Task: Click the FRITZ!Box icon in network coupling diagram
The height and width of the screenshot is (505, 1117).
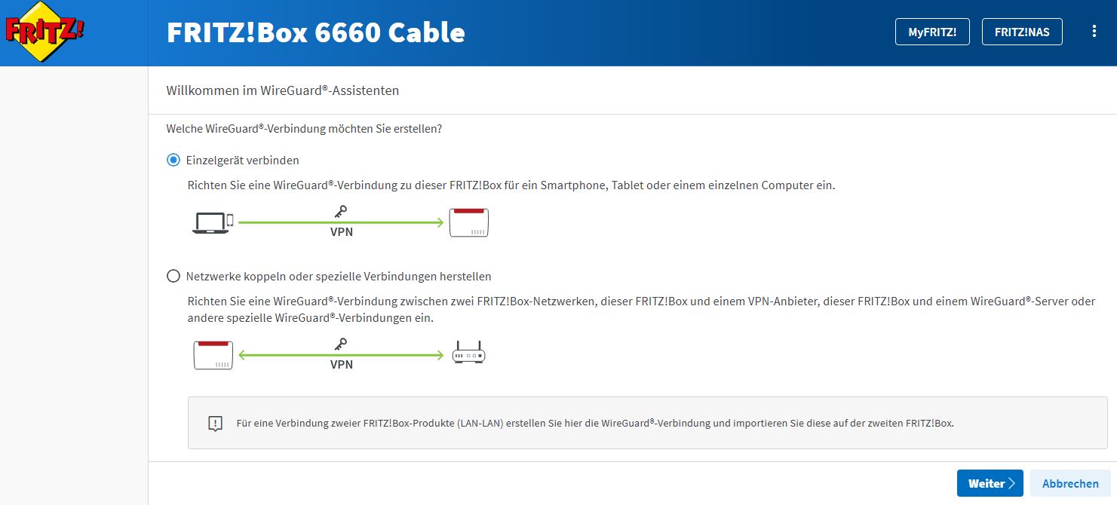Action: 213,355
